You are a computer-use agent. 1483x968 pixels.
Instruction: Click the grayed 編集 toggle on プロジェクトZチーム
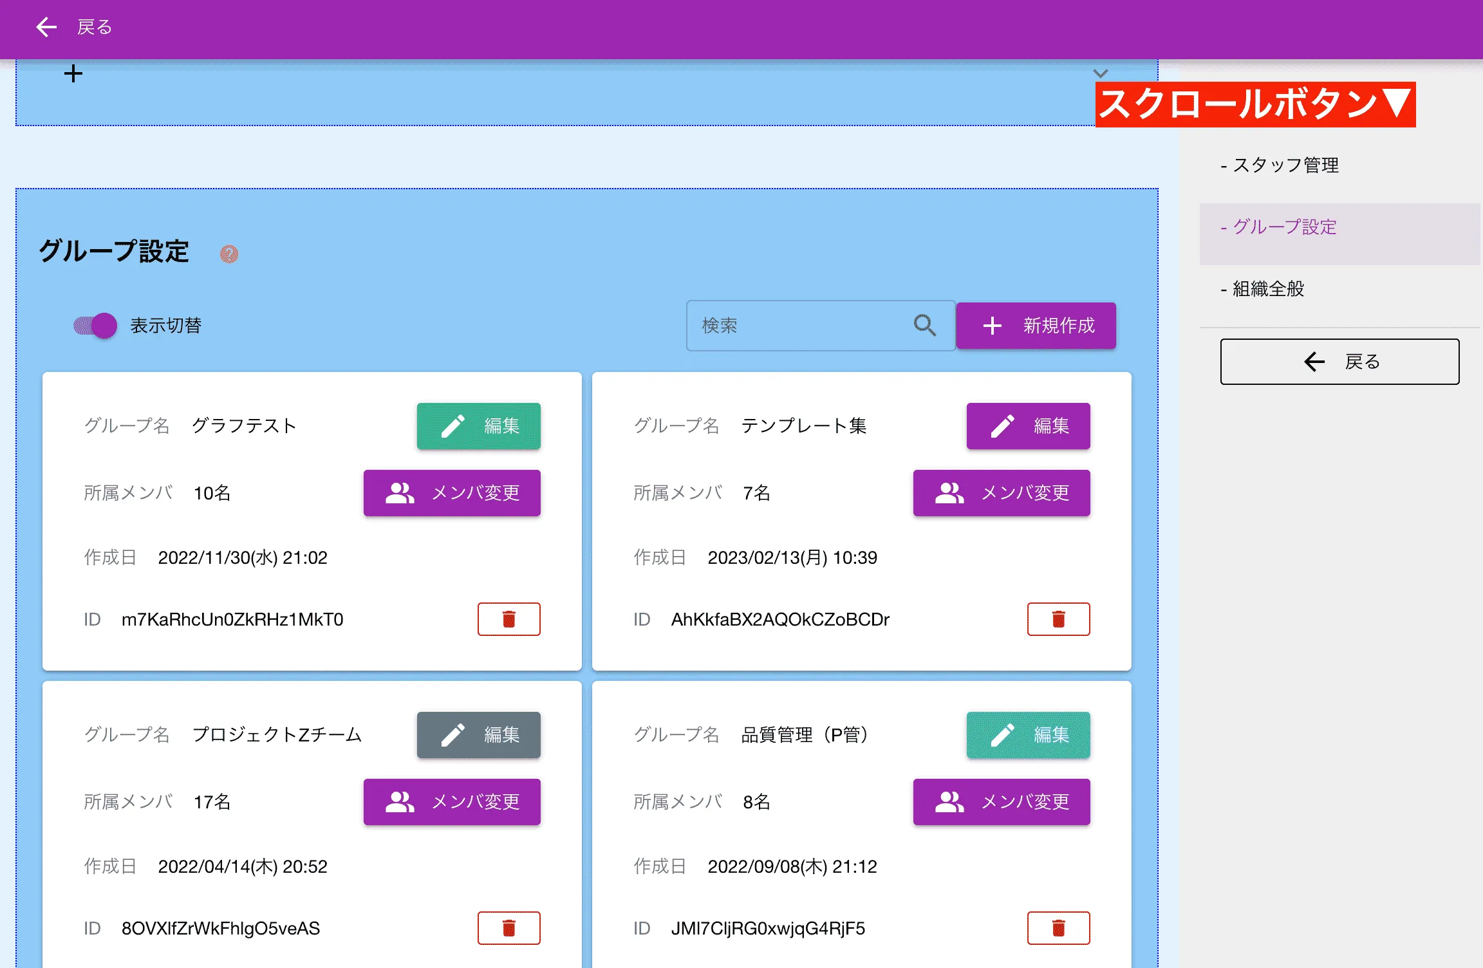point(478,735)
